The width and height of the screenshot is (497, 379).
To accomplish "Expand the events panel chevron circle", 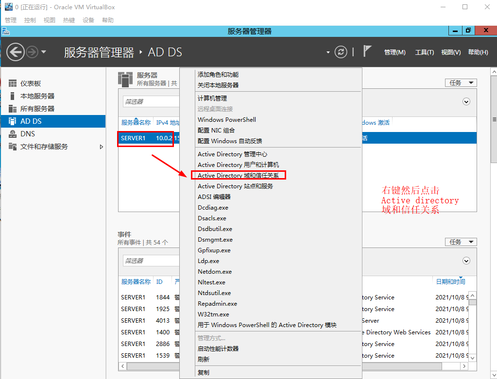I will (x=466, y=261).
